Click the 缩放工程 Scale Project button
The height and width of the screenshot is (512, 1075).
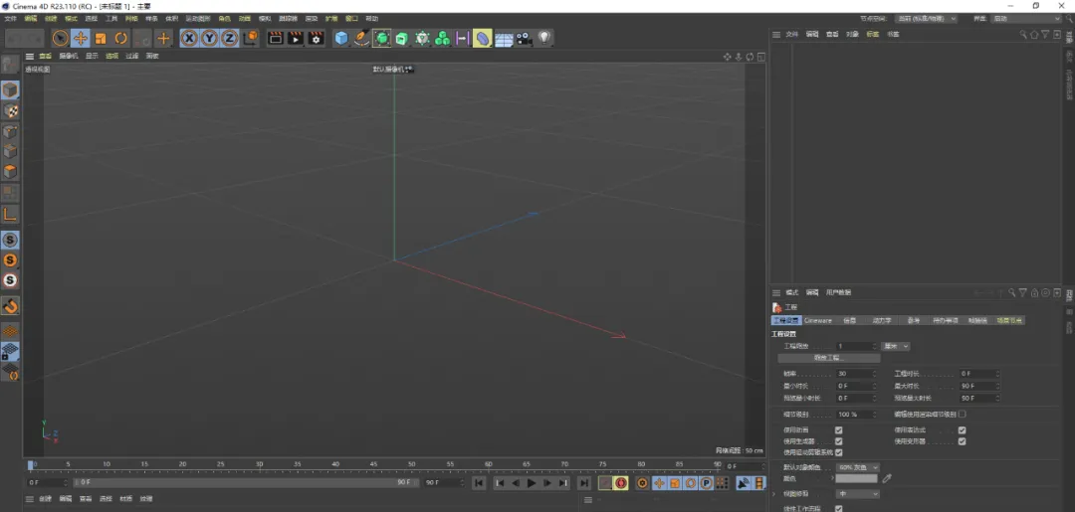pyautogui.click(x=829, y=358)
